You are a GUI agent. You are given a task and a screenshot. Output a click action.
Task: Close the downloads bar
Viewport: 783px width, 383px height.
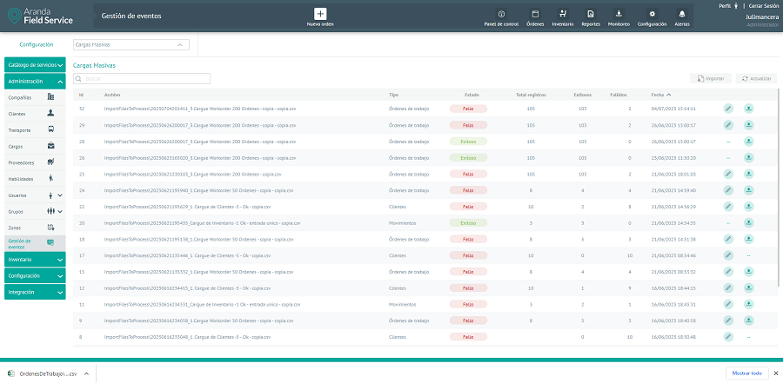(775, 373)
